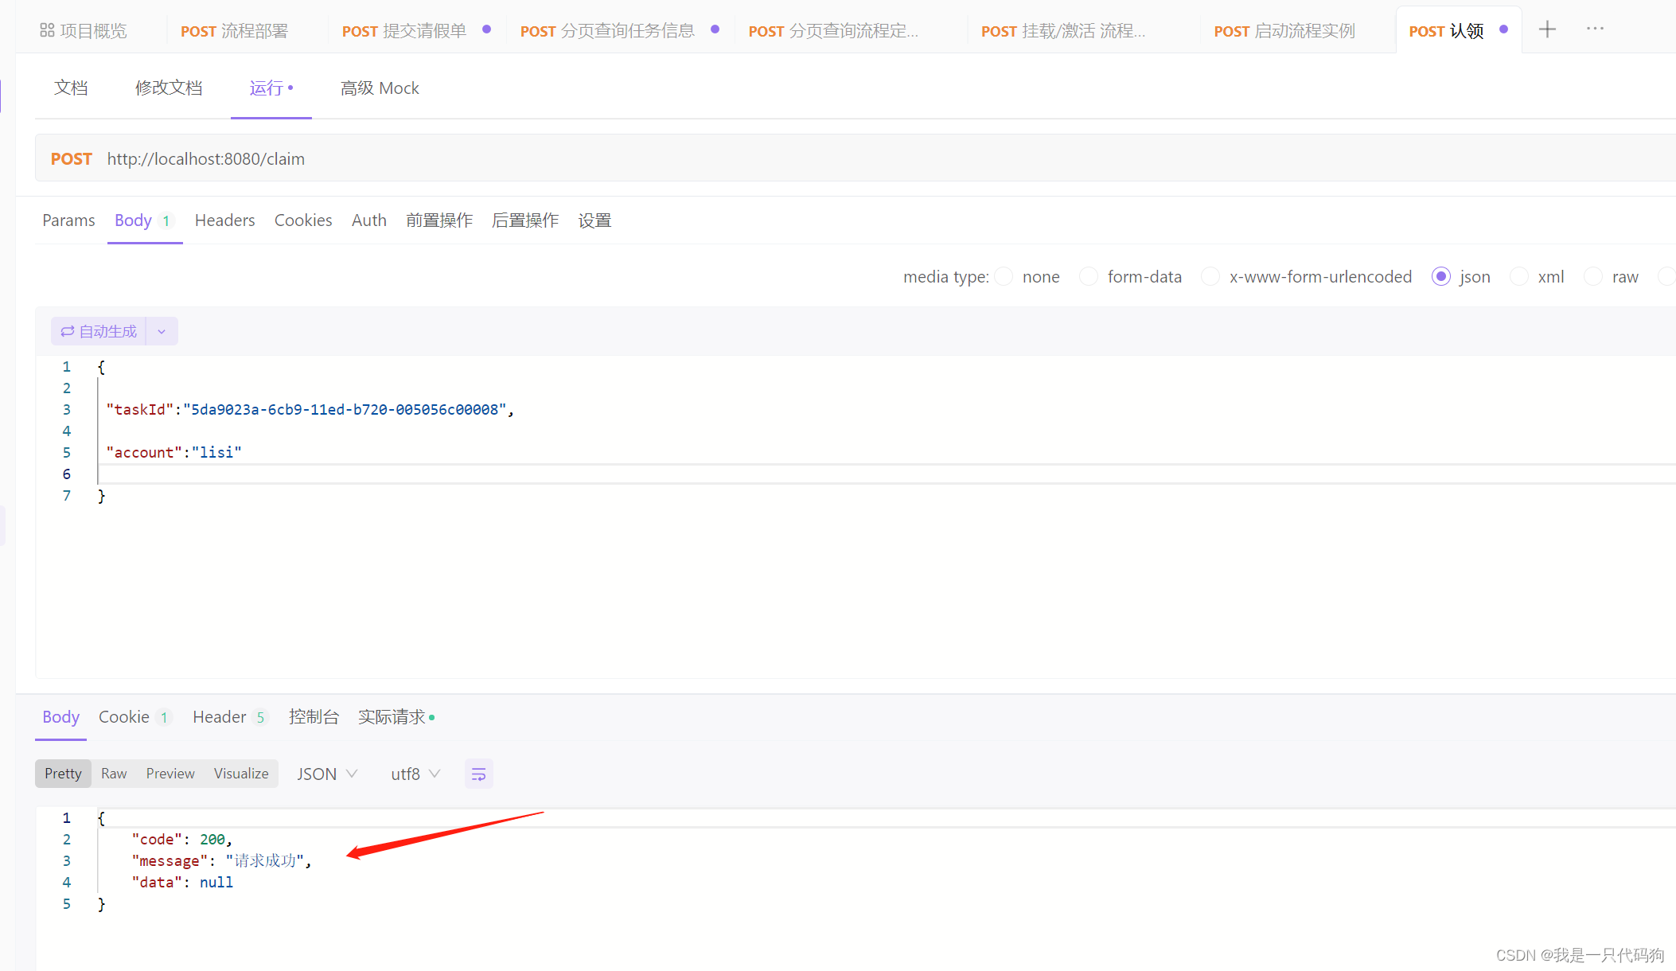Screen dimensions: 1676x971
Task: Click the Preview response button
Action: tap(170, 773)
